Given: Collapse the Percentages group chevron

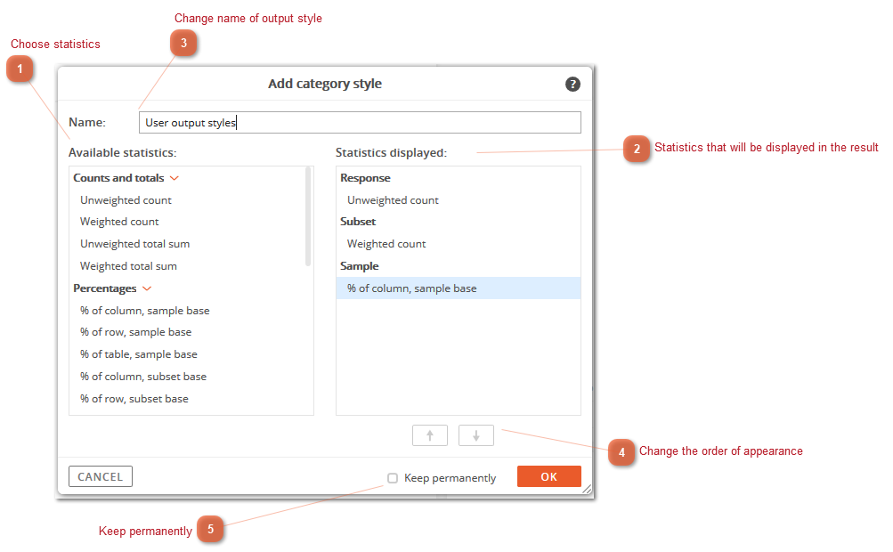Looking at the screenshot, I should pyautogui.click(x=147, y=288).
